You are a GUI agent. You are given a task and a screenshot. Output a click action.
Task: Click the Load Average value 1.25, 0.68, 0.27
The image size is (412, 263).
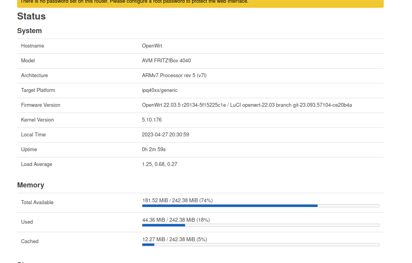click(159, 164)
